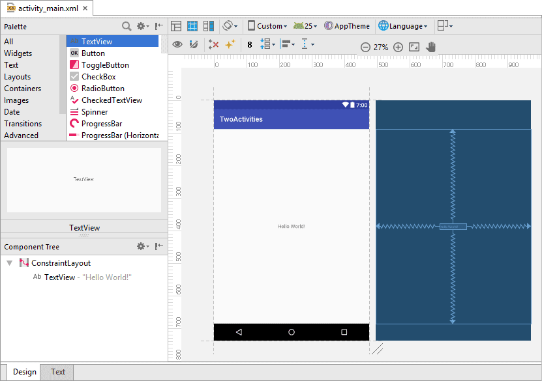This screenshot has height=381, width=542.
Task: Click Zoom to Fit Screen icon
Action: point(414,48)
